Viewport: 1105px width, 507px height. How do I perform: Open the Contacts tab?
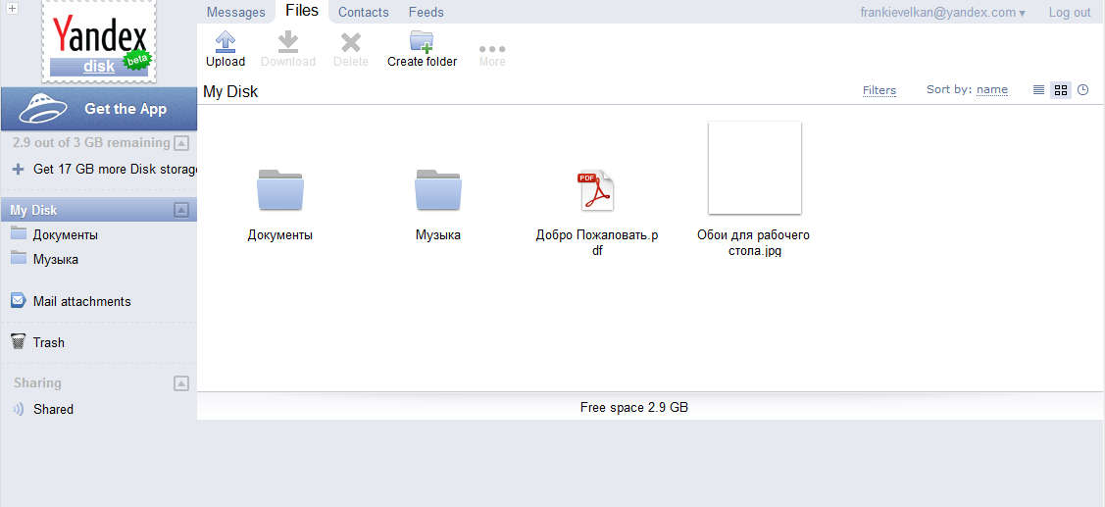pos(364,12)
